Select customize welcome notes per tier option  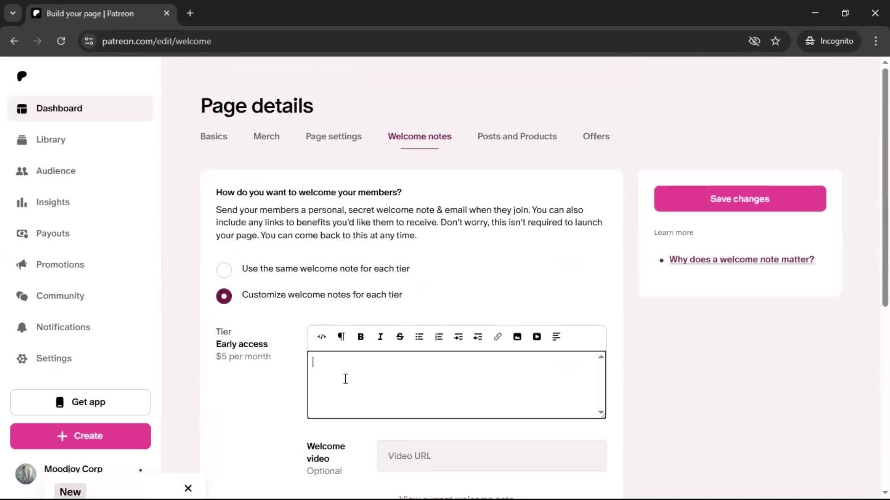point(224,296)
